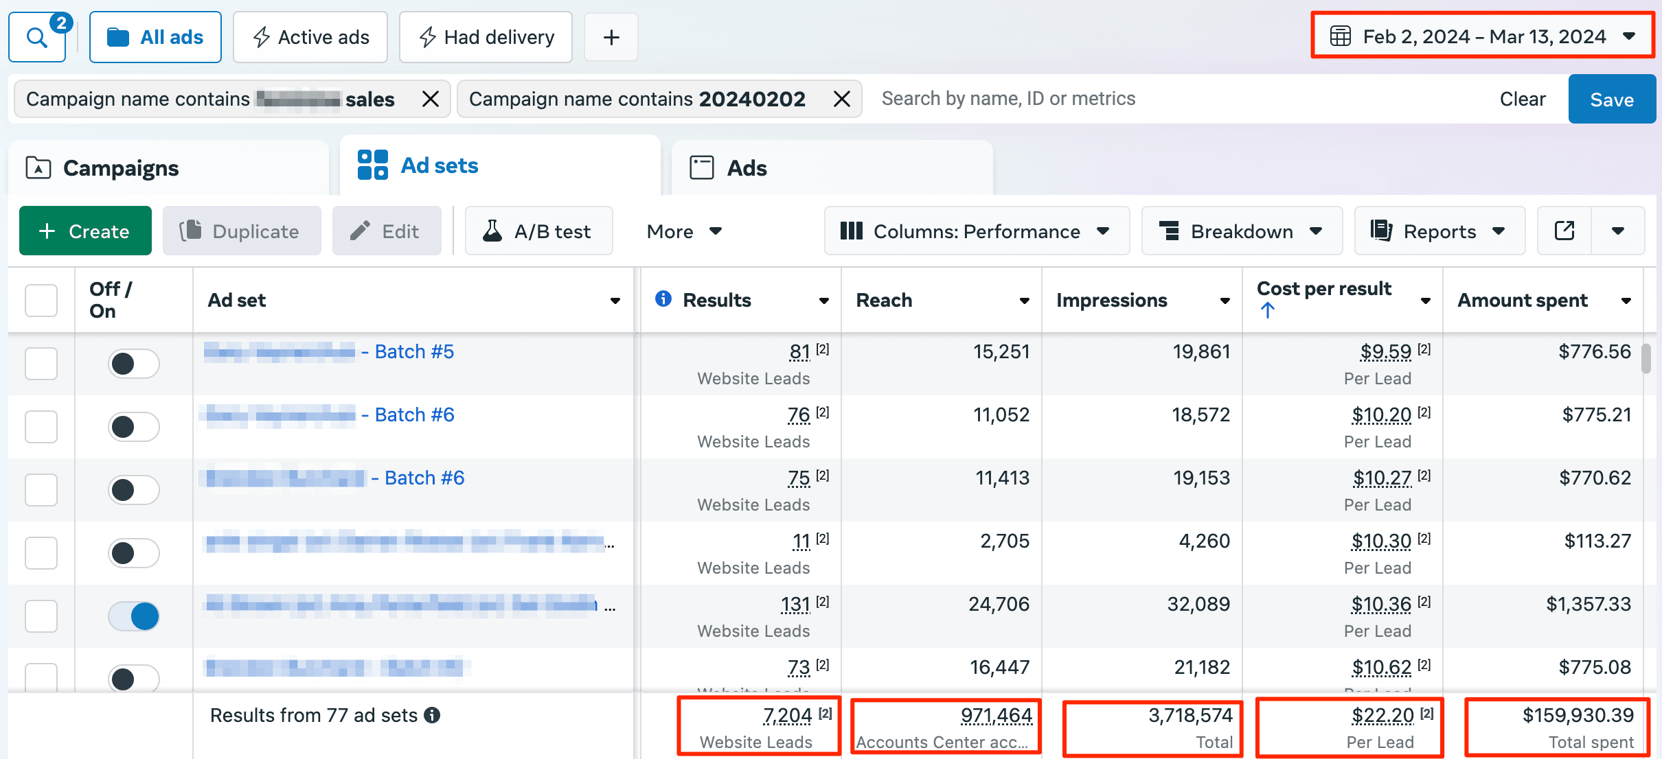This screenshot has width=1662, height=759.
Task: Select the All ads view
Action: click(155, 37)
